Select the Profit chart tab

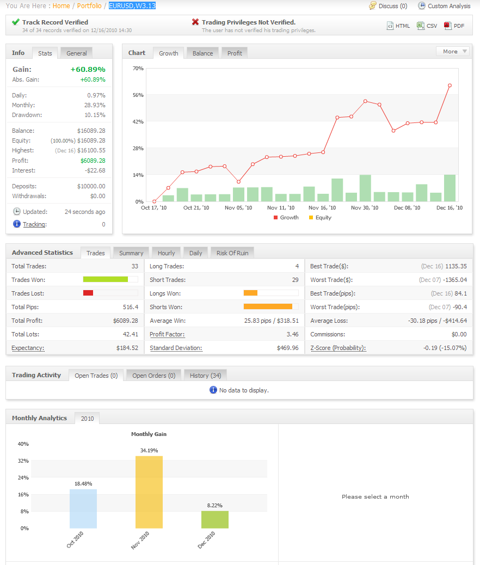pos(235,53)
